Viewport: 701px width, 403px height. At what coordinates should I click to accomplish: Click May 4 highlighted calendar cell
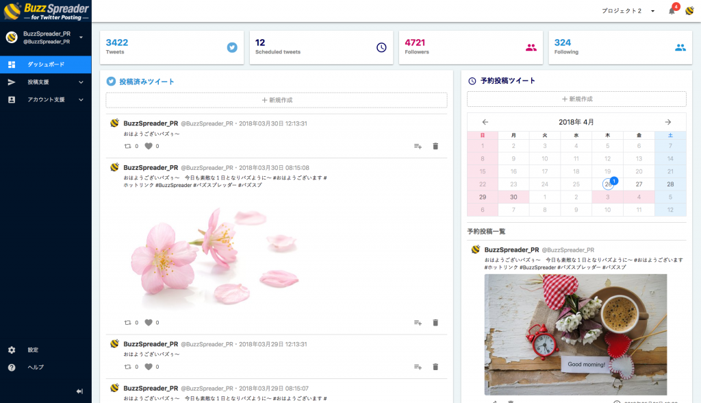[639, 197]
